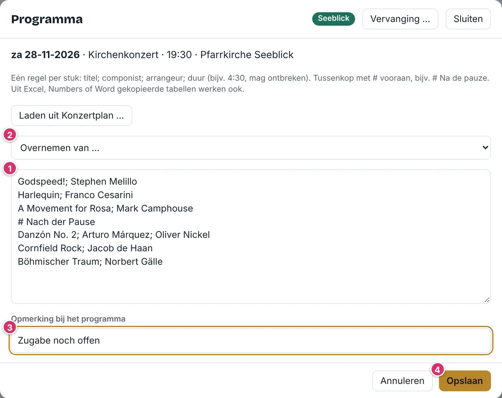Click the 'Opmerking bij het programma' label
502x398 pixels.
[x=68, y=319]
